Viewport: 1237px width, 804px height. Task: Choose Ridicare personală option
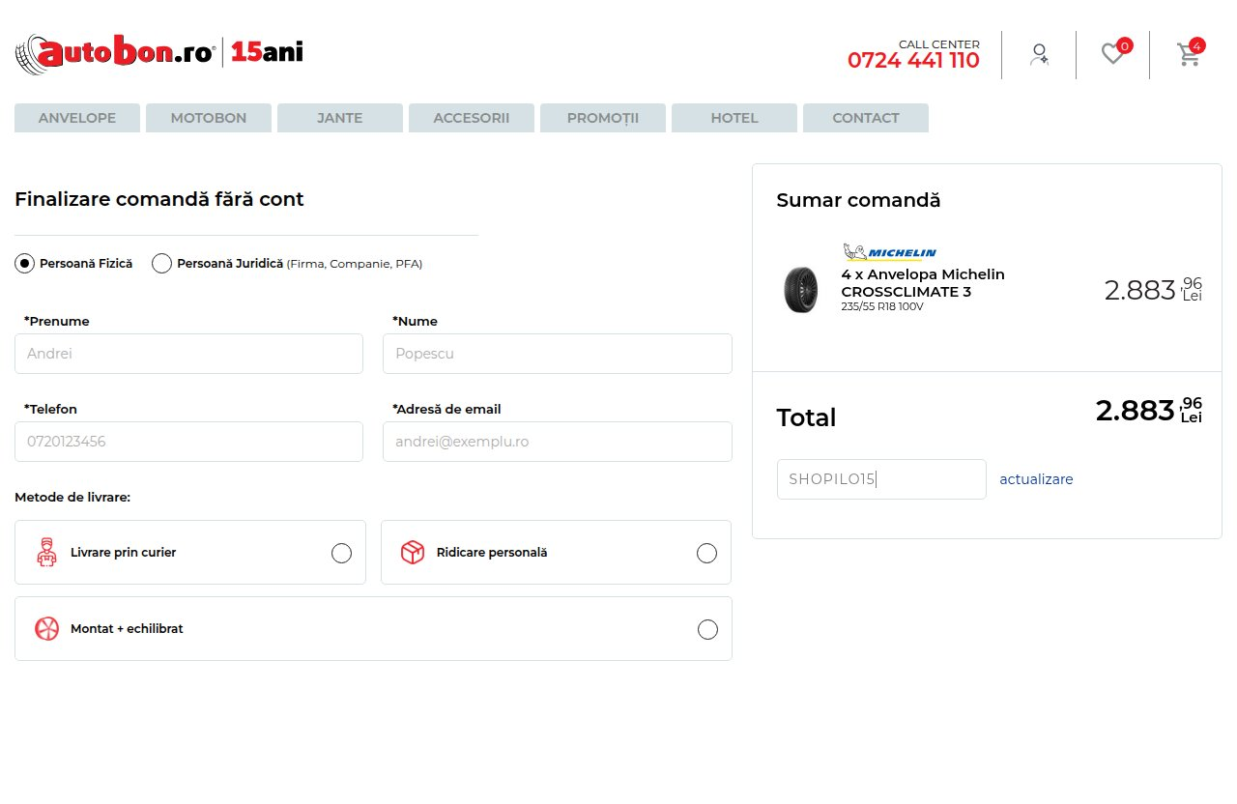point(556,552)
